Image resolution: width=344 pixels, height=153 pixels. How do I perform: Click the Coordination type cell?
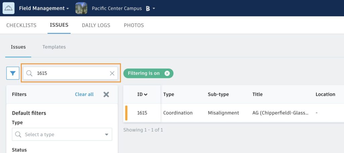(178, 113)
